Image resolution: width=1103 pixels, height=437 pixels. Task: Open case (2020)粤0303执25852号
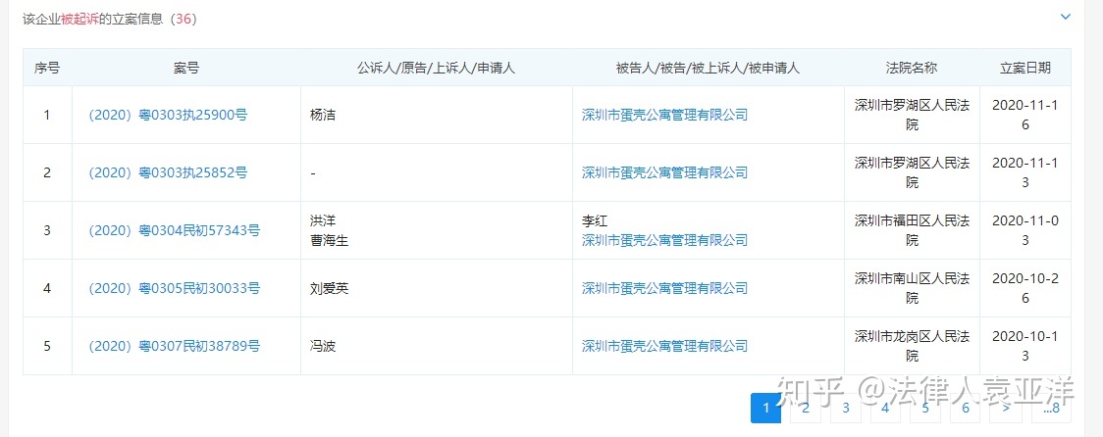coord(168,172)
